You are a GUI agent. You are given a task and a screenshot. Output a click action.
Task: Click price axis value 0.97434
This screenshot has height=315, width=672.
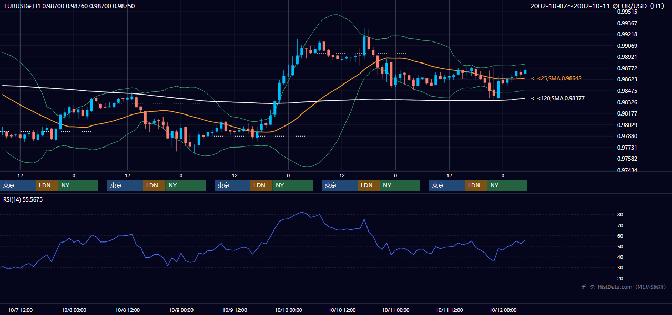(x=627, y=170)
